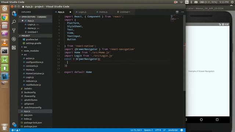Click the errors and warnings status indicator
The height and width of the screenshot is (132, 235).
(x=16, y=130)
